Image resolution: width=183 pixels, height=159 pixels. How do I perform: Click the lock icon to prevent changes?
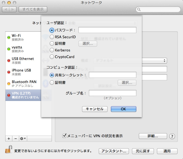point(8,149)
